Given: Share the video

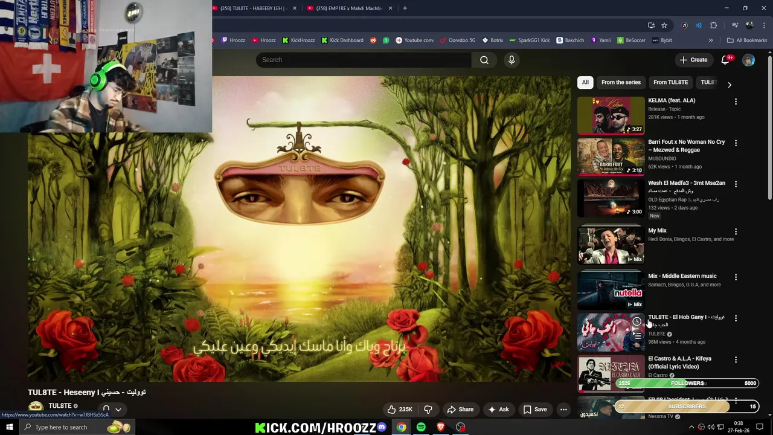Looking at the screenshot, I should (460, 409).
